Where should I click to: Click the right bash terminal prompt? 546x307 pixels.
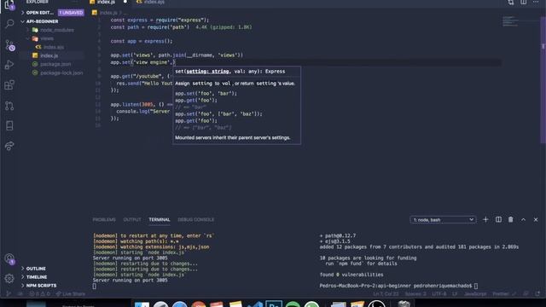(398, 286)
